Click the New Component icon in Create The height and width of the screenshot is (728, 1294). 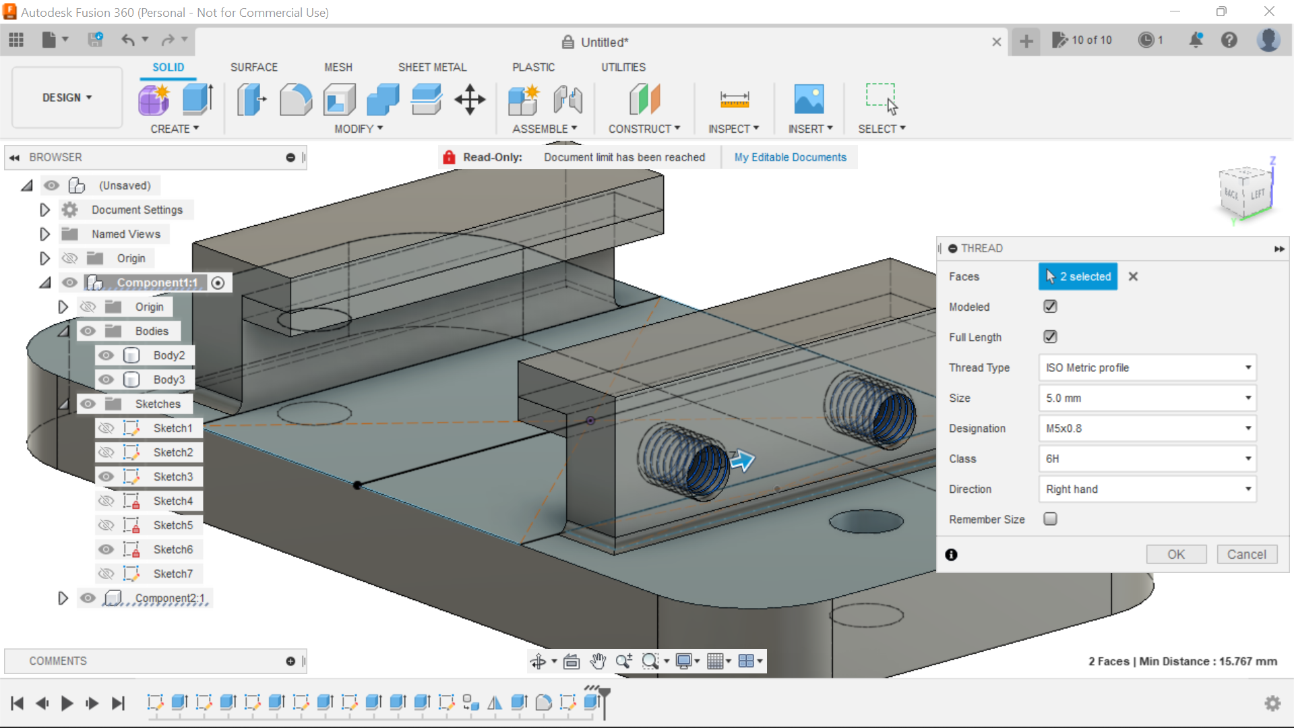pos(154,100)
